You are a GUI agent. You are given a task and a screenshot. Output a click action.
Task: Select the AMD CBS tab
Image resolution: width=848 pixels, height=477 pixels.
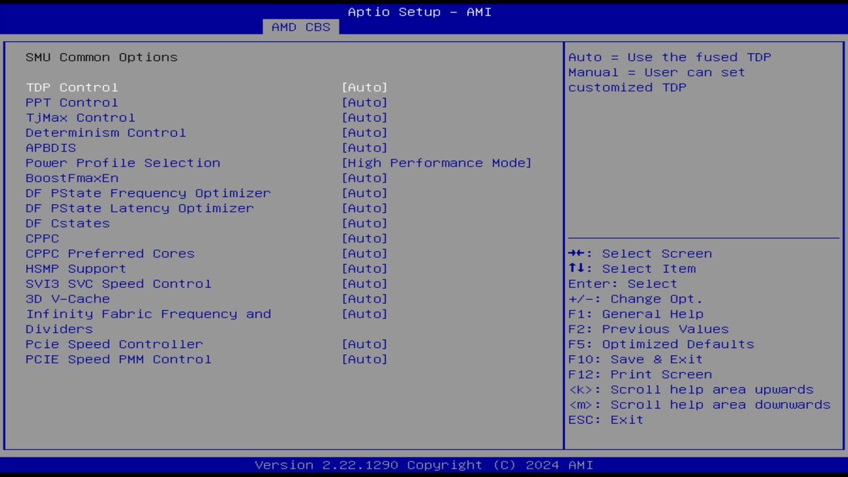pos(301,27)
